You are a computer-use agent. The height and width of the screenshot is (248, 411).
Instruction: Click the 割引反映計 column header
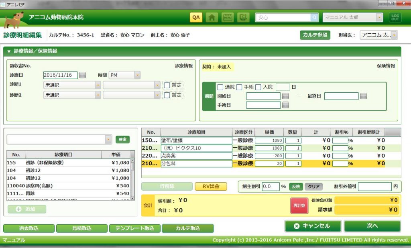coord(369,132)
